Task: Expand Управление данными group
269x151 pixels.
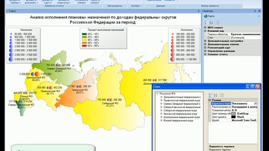Action: click(x=205, y=51)
